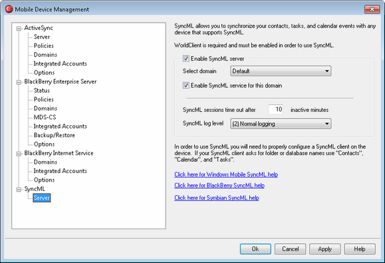Toggle Enable SyncML service for this domain
The height and width of the screenshot is (263, 385).
tap(186, 85)
